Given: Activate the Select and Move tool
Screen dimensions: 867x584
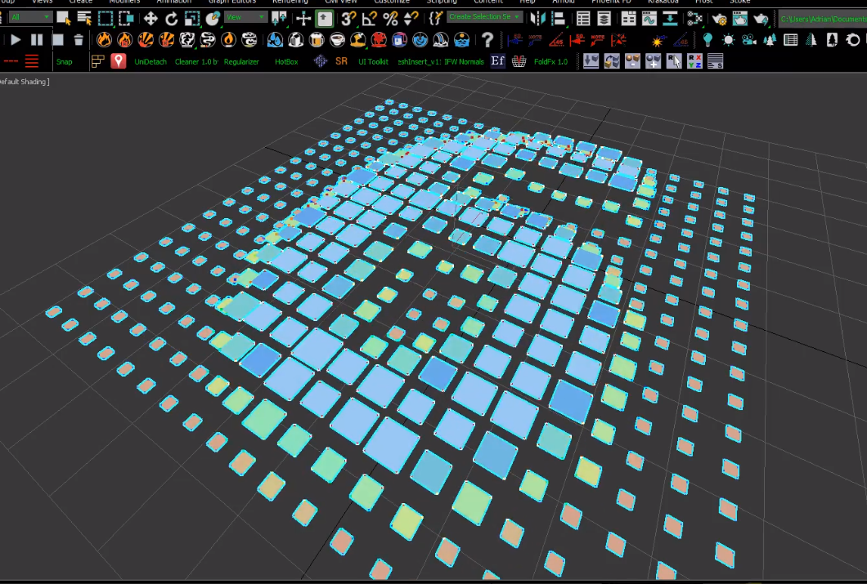Looking at the screenshot, I should click(150, 19).
